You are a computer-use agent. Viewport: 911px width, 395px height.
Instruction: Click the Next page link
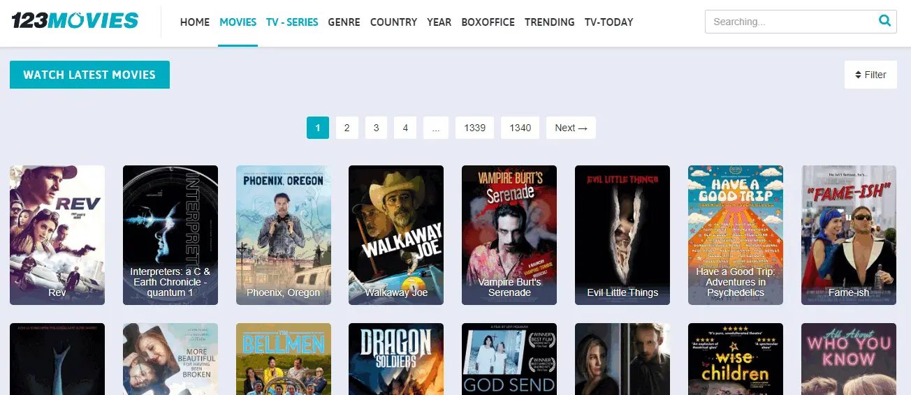571,128
